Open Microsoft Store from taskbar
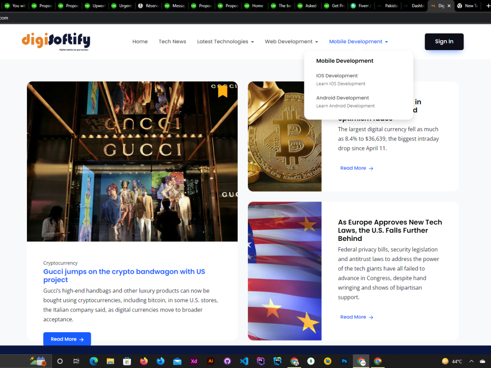The height and width of the screenshot is (368, 491). (127, 361)
